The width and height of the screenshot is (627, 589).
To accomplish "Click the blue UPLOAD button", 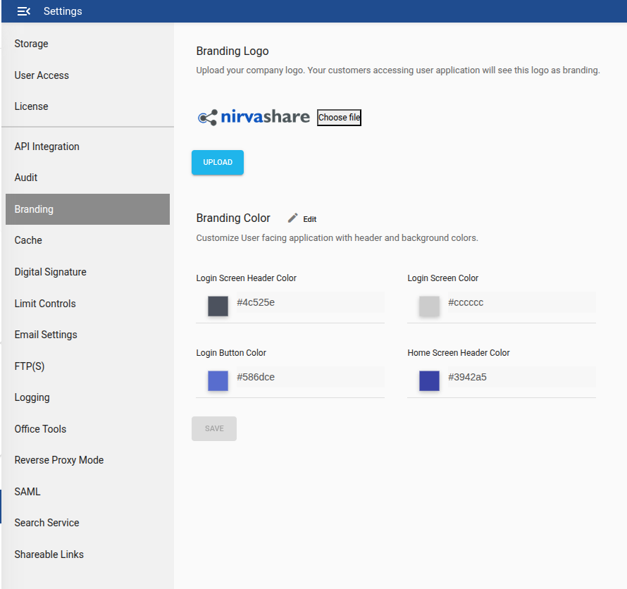I will [218, 162].
